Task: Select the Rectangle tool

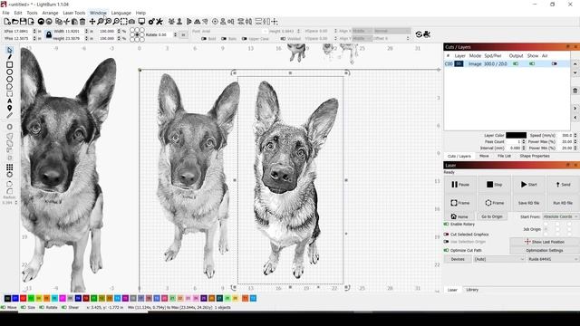Action: [10, 64]
